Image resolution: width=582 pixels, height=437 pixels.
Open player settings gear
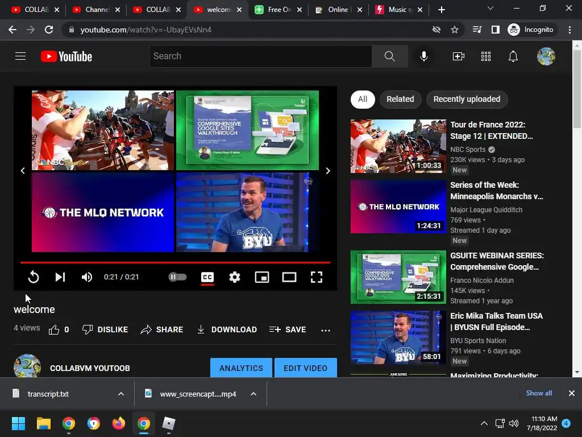point(235,277)
